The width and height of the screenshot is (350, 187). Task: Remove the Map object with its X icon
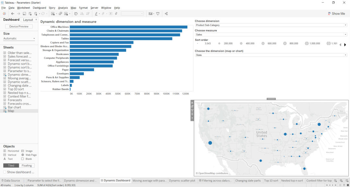pyautogui.click(x=192, y=102)
